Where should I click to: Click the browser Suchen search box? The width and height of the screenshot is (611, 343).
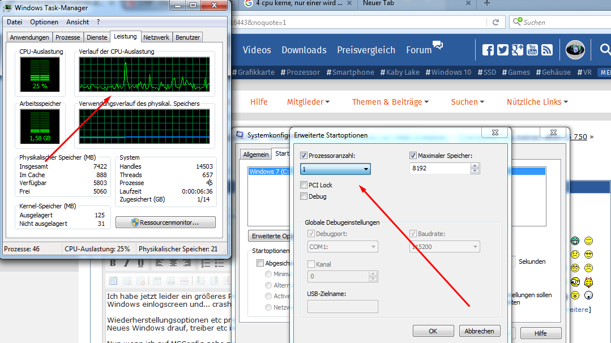560,22
